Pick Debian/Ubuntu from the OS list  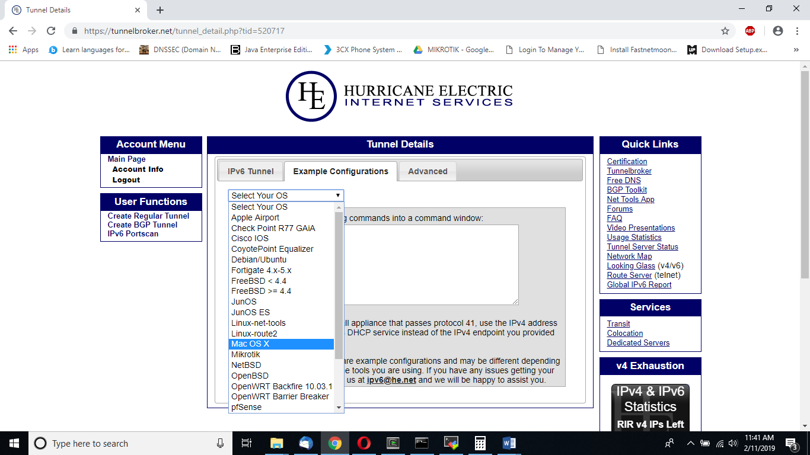point(280,259)
